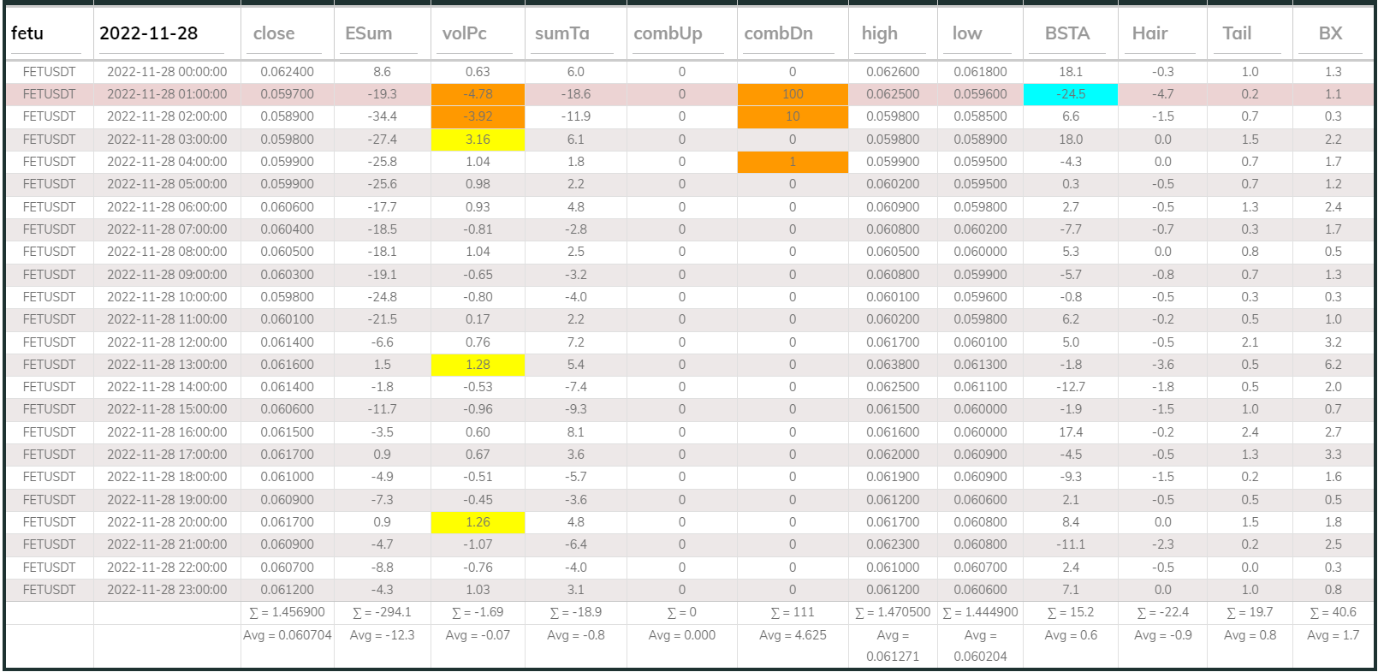
Task: Sort by the ESum column header
Action: pyautogui.click(x=369, y=33)
